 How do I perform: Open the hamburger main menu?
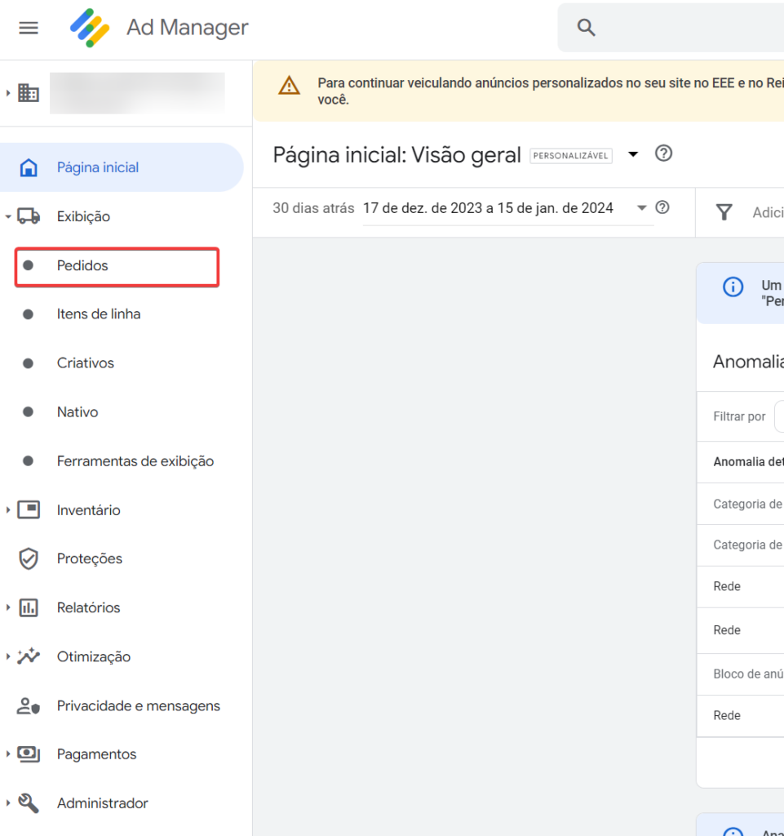pyautogui.click(x=29, y=28)
